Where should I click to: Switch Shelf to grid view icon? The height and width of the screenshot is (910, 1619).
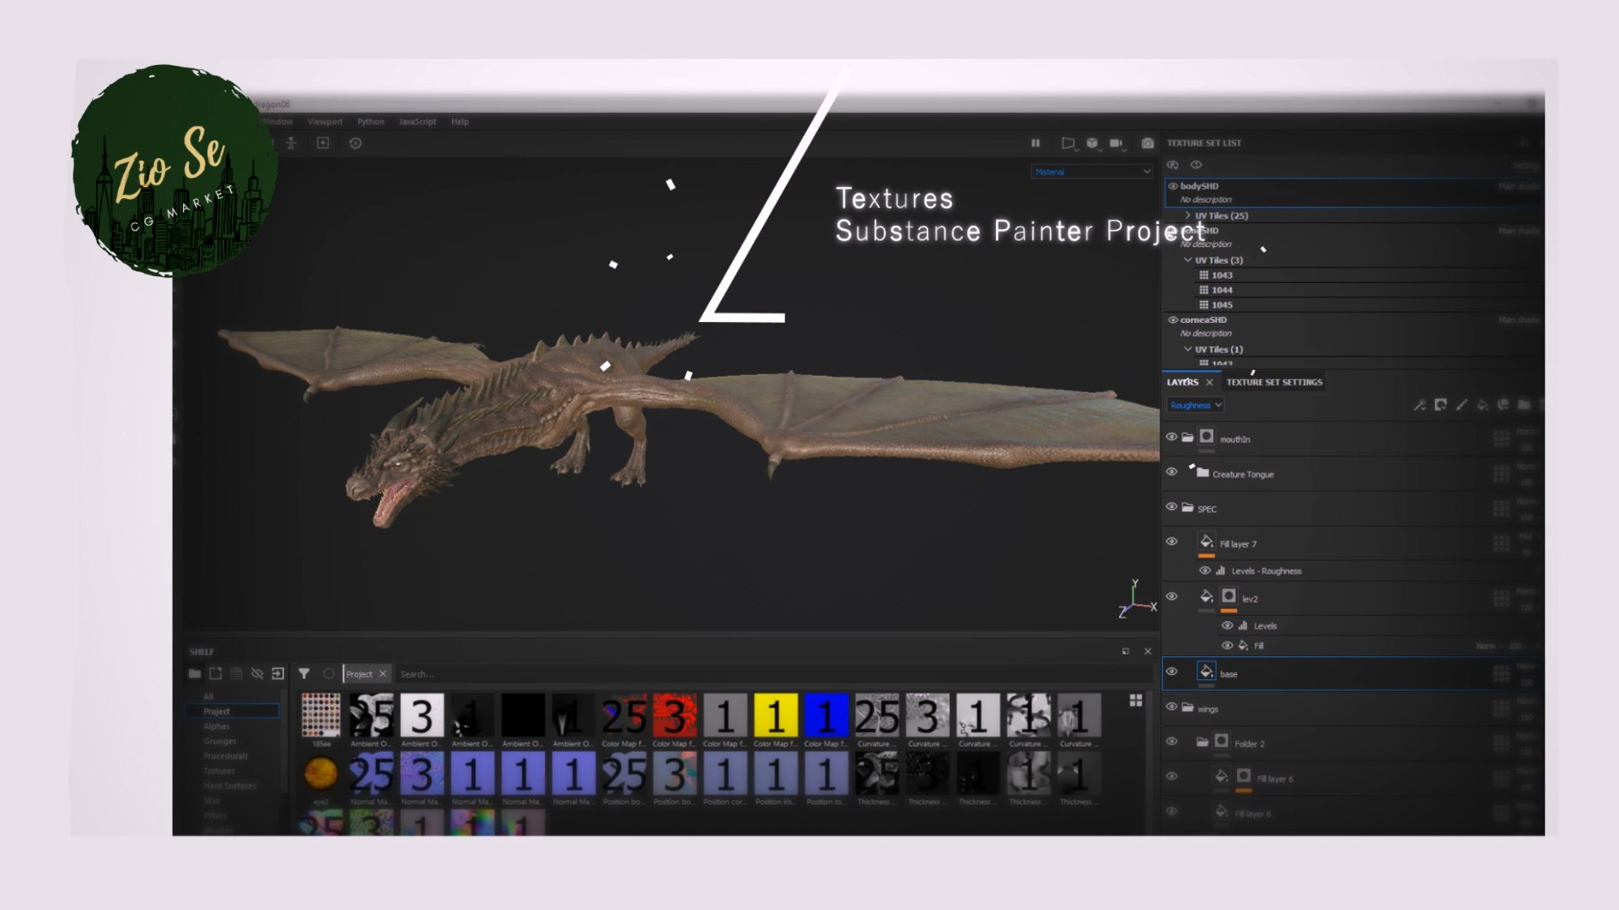pyautogui.click(x=1136, y=700)
